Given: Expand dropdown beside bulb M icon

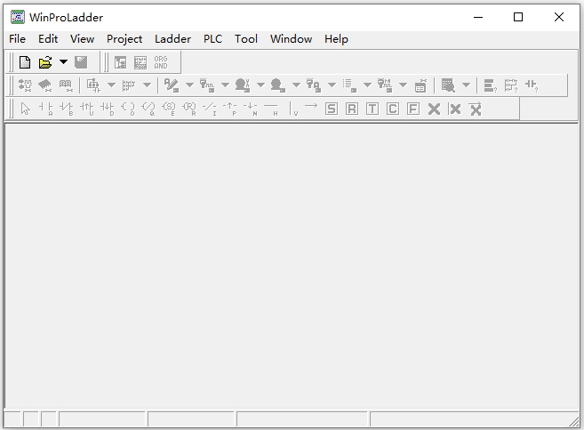Looking at the screenshot, I should (403, 85).
